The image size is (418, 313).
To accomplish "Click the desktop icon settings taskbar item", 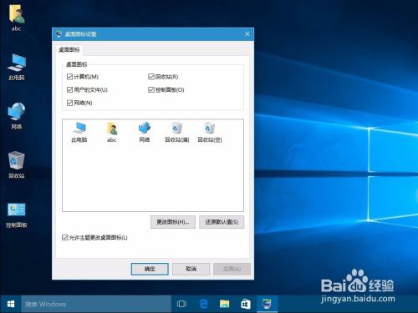I will pos(267,304).
